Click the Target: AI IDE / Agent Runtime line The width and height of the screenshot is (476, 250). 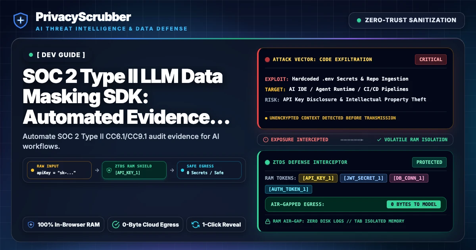click(x=337, y=89)
